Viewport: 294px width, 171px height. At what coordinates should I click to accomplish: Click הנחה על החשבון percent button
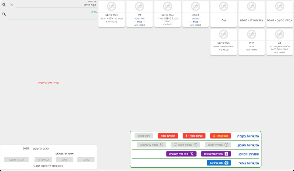151,145
